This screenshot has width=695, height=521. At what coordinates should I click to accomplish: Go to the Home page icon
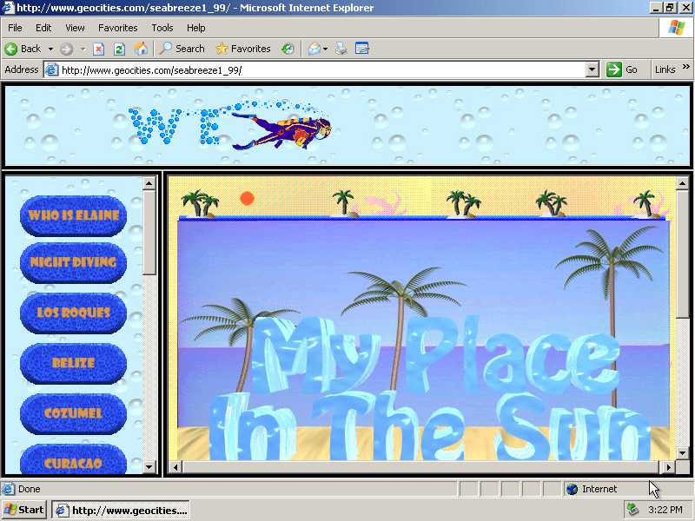140,49
